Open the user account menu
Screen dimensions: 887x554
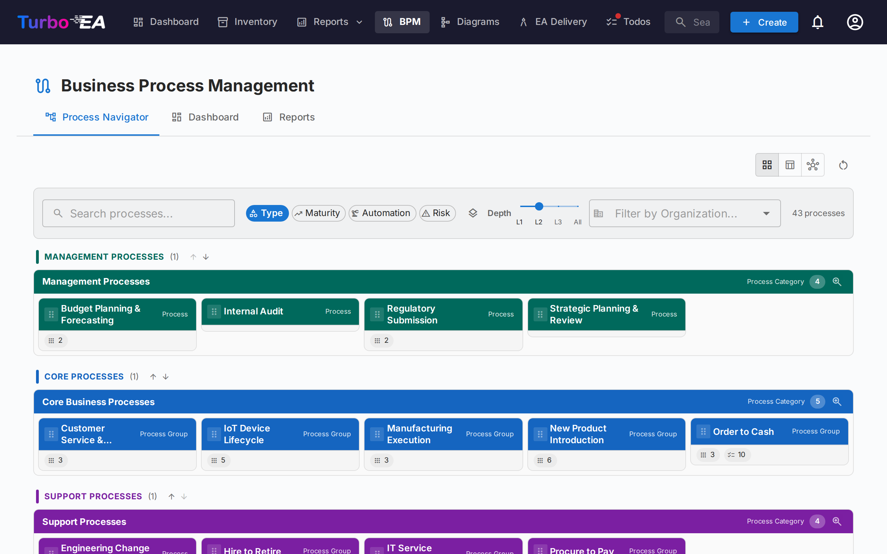pos(855,22)
